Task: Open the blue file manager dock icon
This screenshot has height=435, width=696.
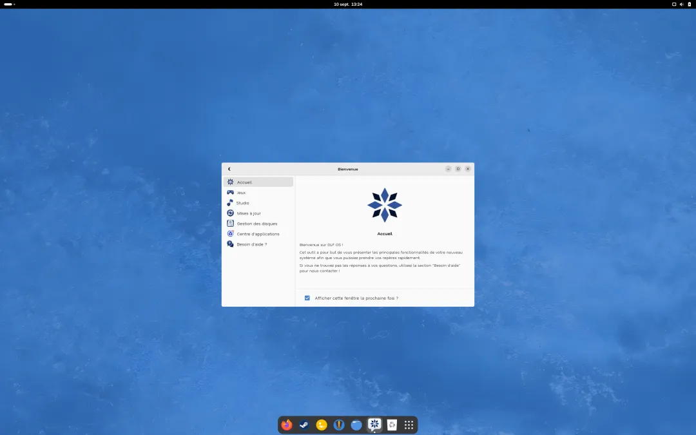Action: tap(356, 425)
